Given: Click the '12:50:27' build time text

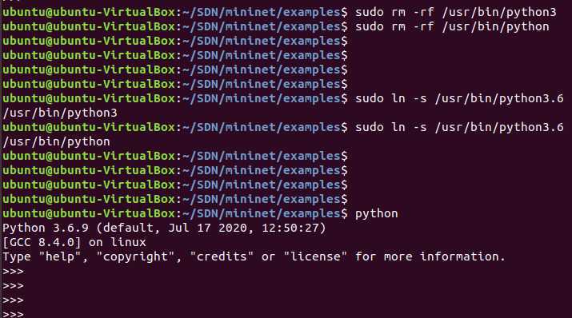Looking at the screenshot, I should (x=290, y=228).
